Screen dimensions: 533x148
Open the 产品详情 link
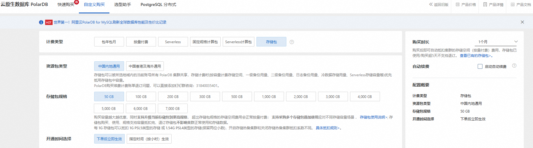[x=496, y=4]
